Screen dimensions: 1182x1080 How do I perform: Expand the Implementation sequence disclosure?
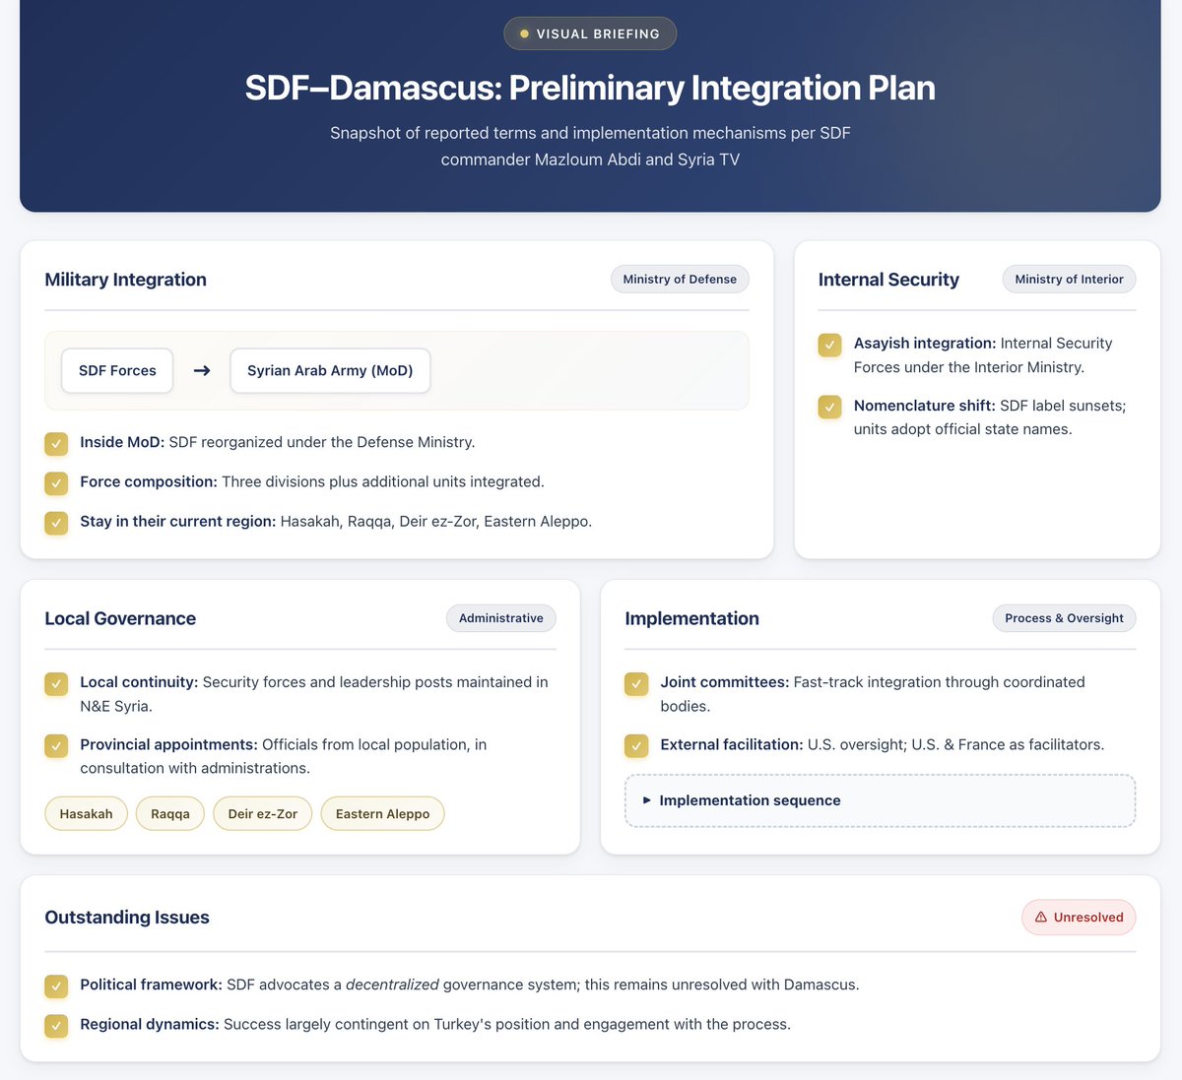pyautogui.click(x=880, y=800)
